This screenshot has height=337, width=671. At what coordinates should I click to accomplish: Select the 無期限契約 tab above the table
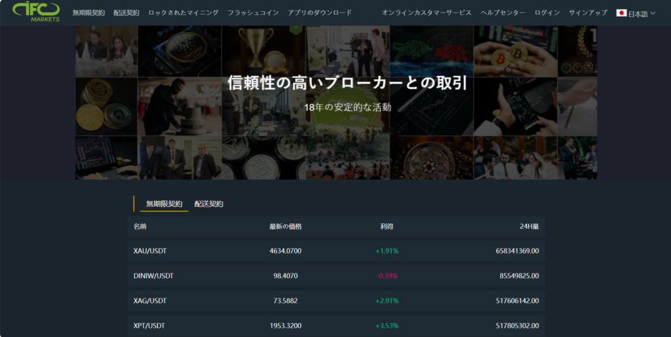tap(164, 204)
